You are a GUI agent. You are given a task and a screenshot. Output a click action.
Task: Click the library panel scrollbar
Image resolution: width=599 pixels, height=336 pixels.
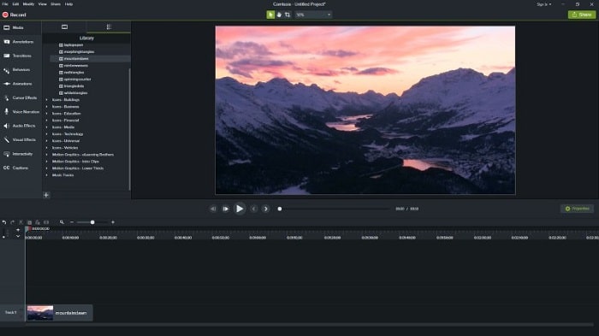point(130,129)
